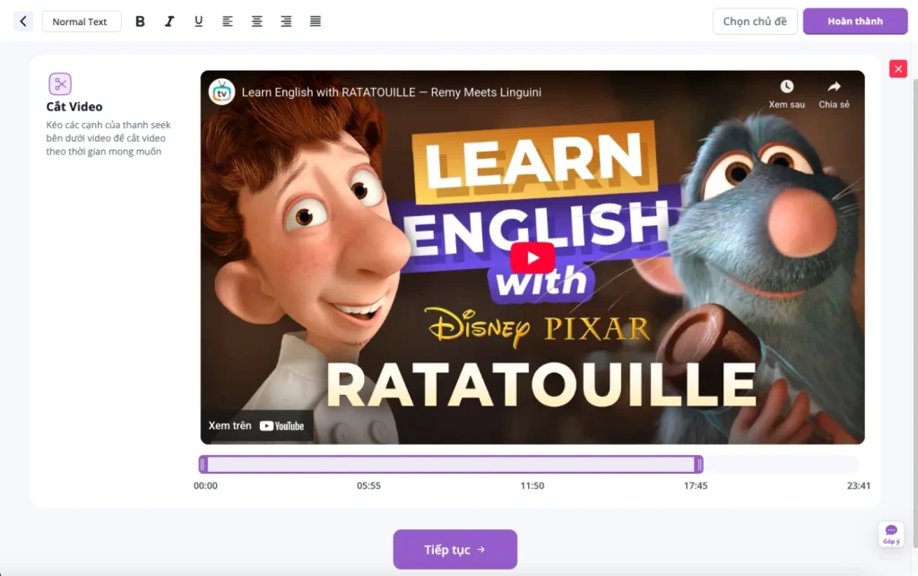
Task: Apply justified text alignment
Action: click(315, 21)
